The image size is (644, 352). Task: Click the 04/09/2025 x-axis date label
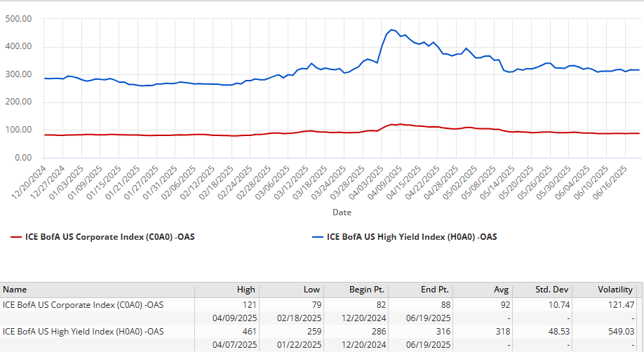tap(385, 182)
